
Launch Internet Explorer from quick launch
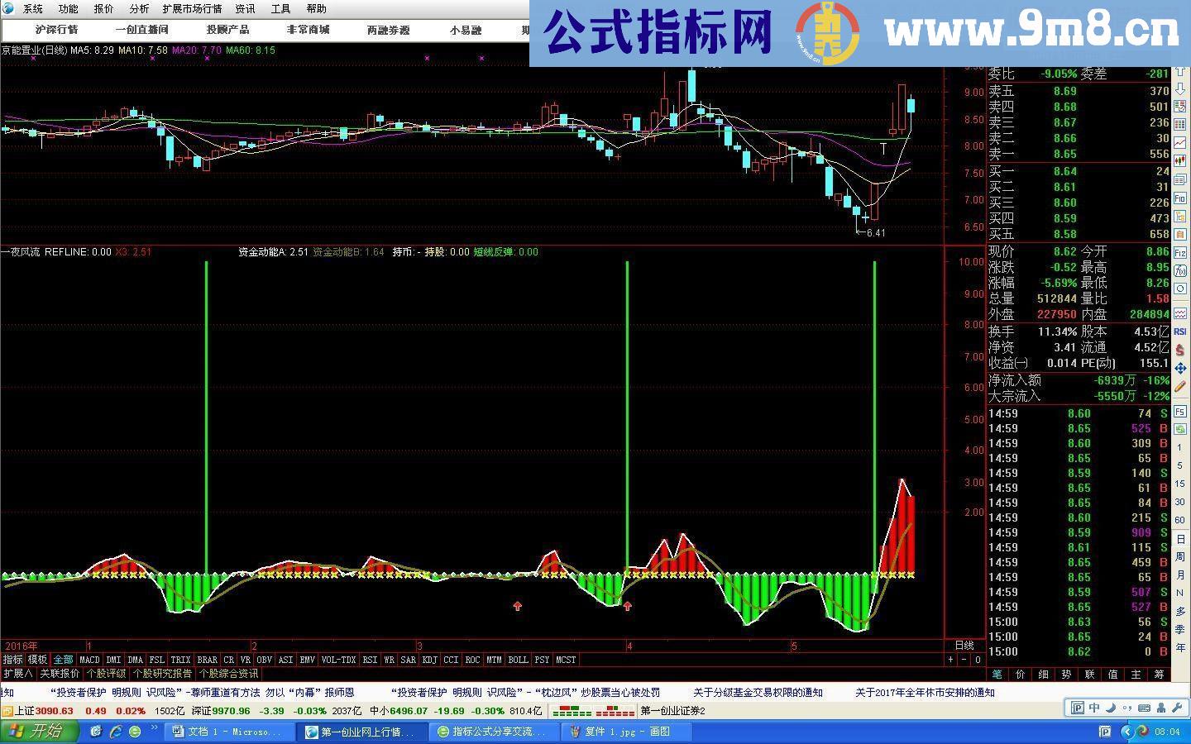pyautogui.click(x=116, y=731)
